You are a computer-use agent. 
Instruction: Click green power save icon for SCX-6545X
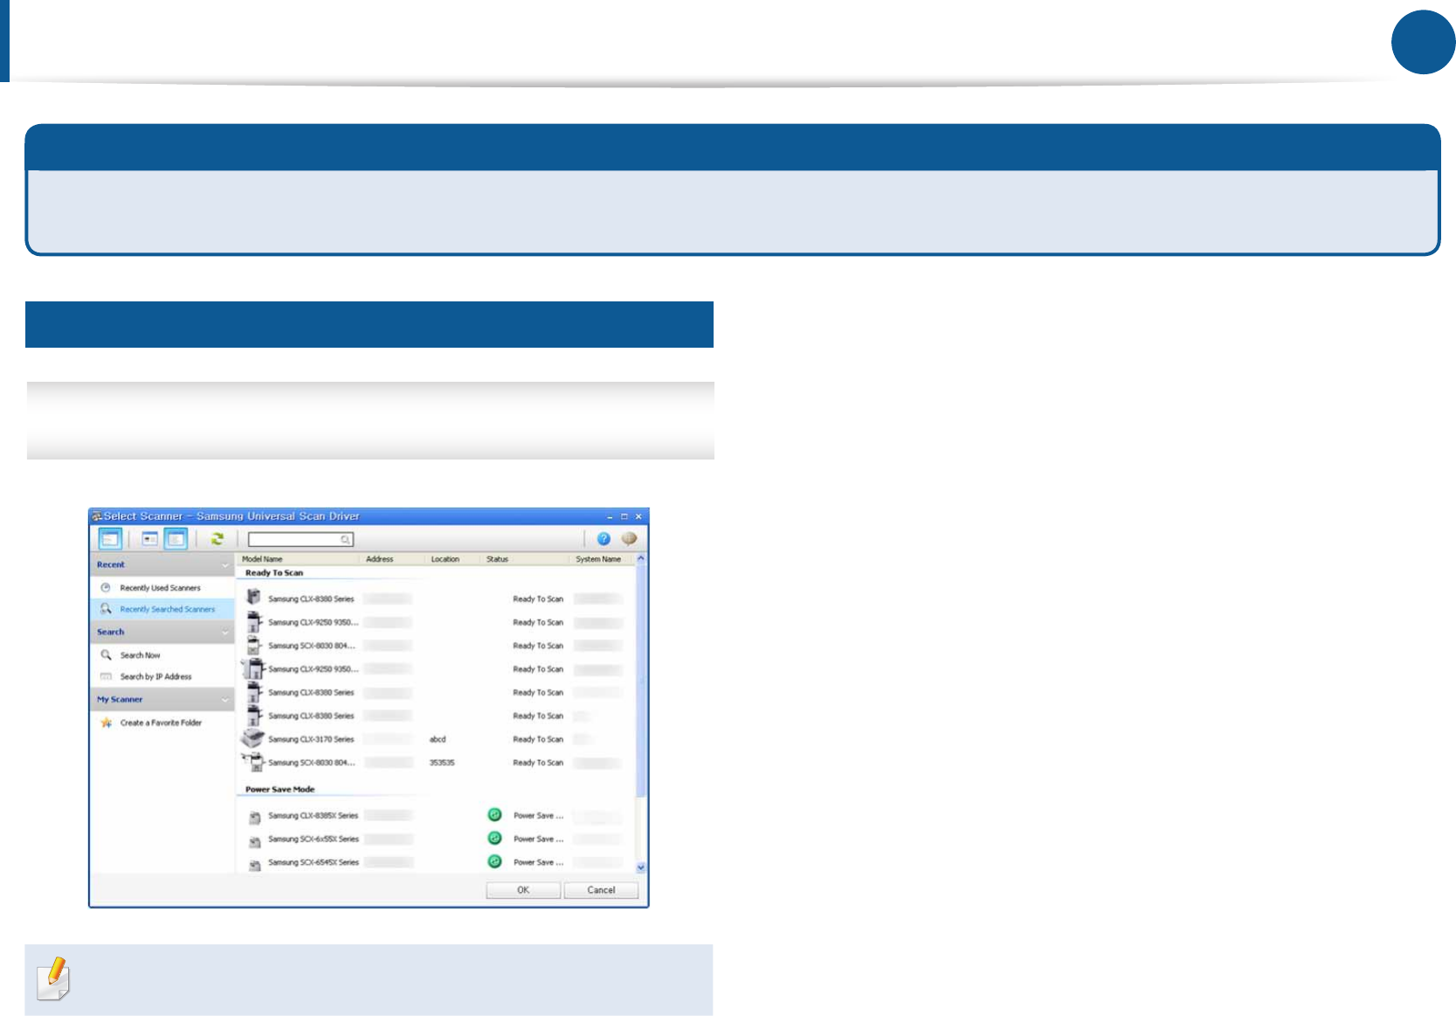494,861
